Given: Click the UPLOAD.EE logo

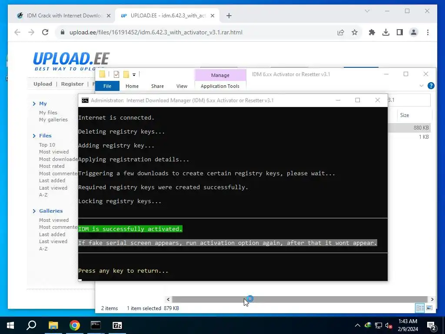Looking at the screenshot, I should click(71, 61).
